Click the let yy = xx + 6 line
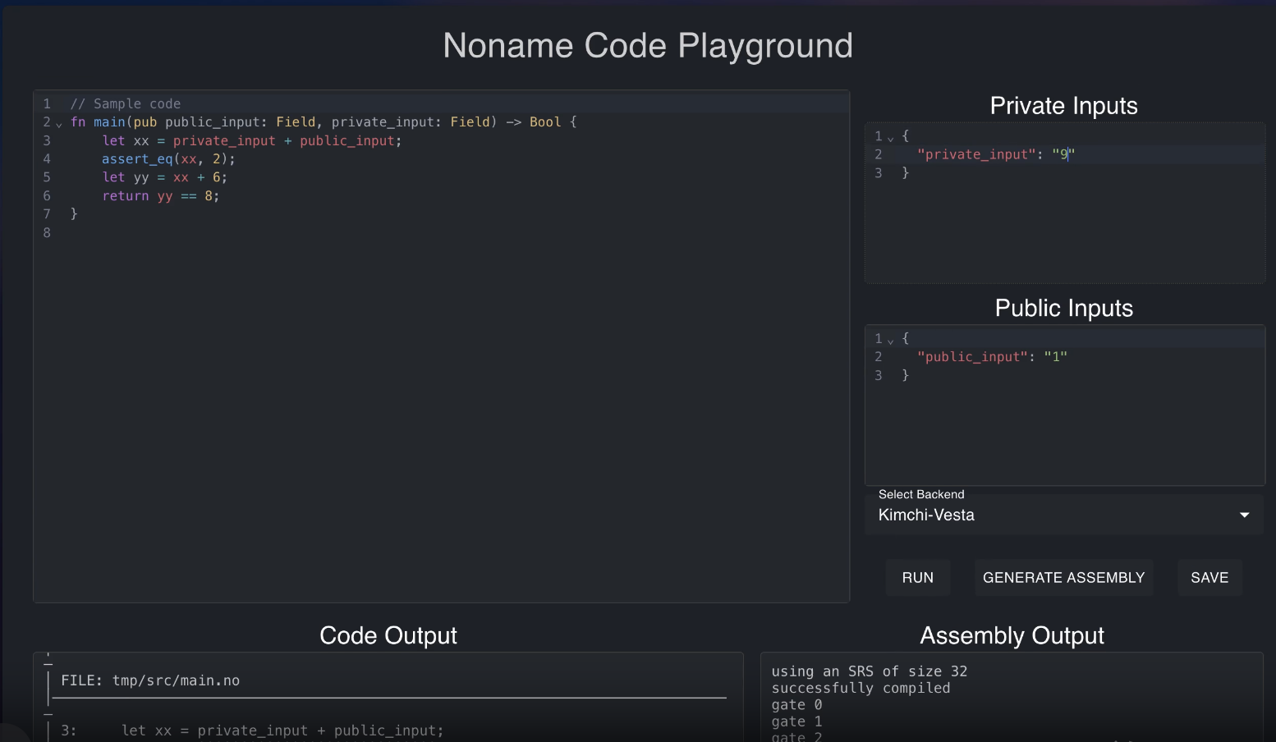This screenshot has height=742, width=1276. (x=164, y=177)
